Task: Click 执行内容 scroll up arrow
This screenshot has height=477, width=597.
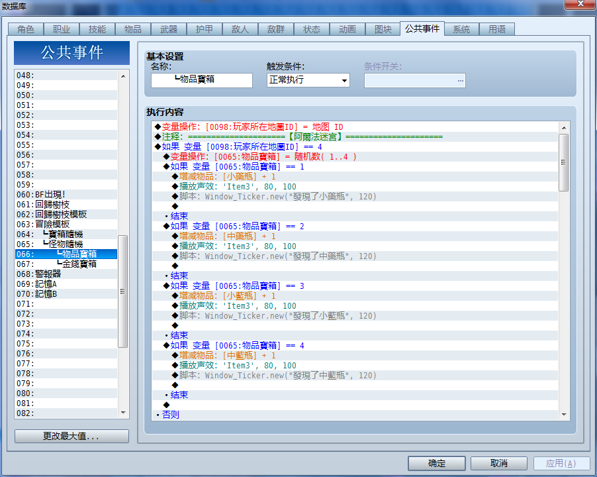Action: [x=564, y=128]
